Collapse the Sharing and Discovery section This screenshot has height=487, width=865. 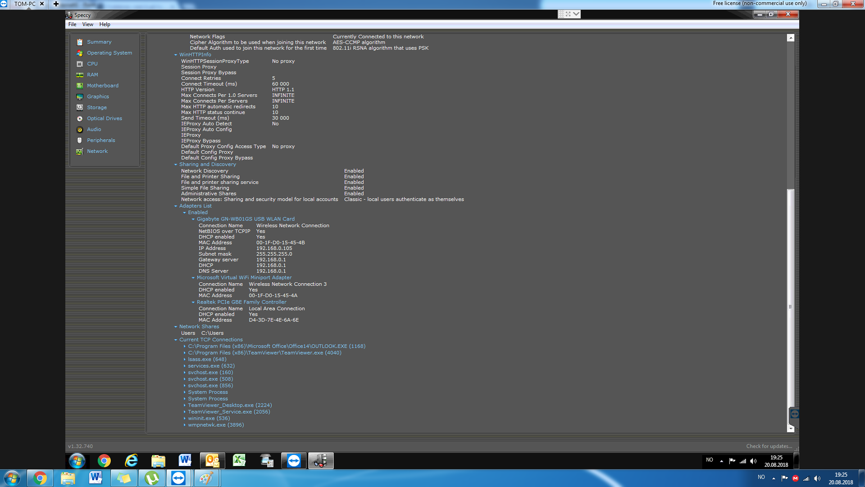point(176,165)
